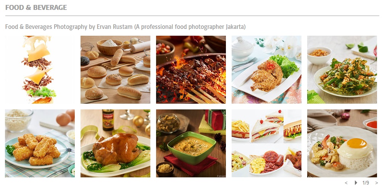Open the green bowl soup photo
Screen dimensions: 390x188
coord(191,144)
